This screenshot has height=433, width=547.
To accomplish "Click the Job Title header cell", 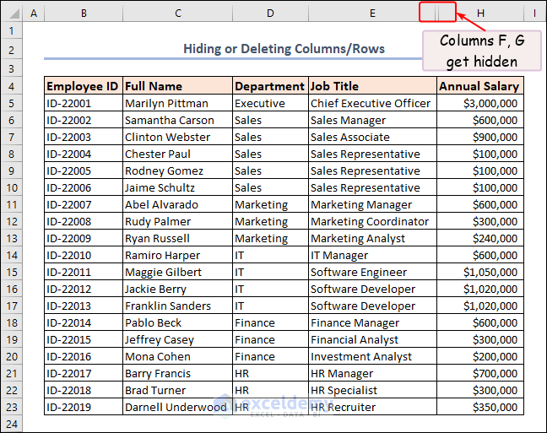I will point(372,86).
